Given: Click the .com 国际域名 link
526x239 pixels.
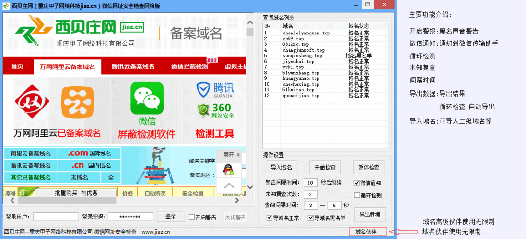Looking at the screenshot, I should [89, 154].
